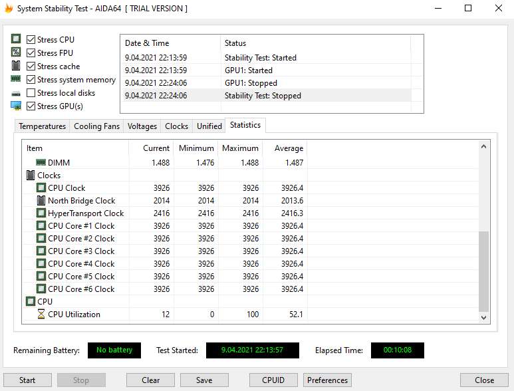Image resolution: width=514 pixels, height=391 pixels.
Task: Click the Date & Time log column header
Action: pos(170,43)
